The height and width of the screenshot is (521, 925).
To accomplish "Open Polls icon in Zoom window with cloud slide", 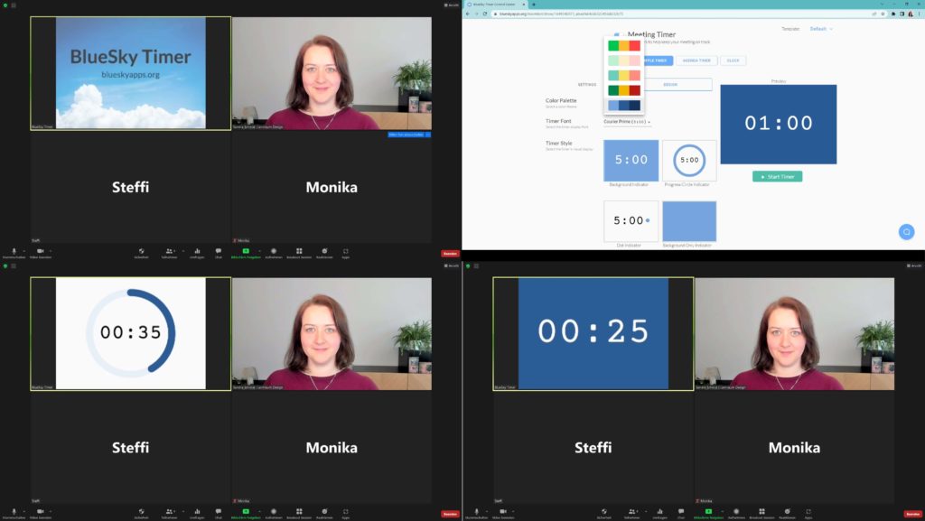I will coord(196,251).
